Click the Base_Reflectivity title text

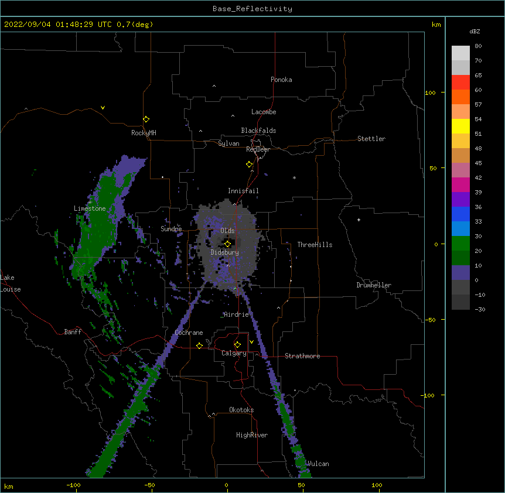pyautogui.click(x=252, y=9)
